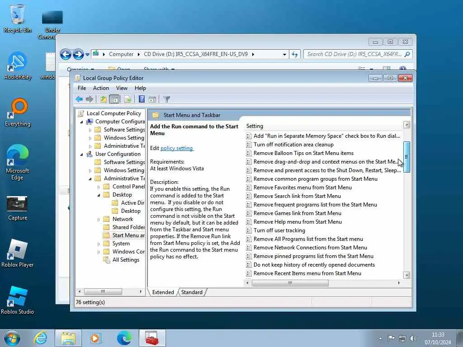Expand the Network tree node
Image resolution: width=463 pixels, height=347 pixels.
tap(99, 219)
